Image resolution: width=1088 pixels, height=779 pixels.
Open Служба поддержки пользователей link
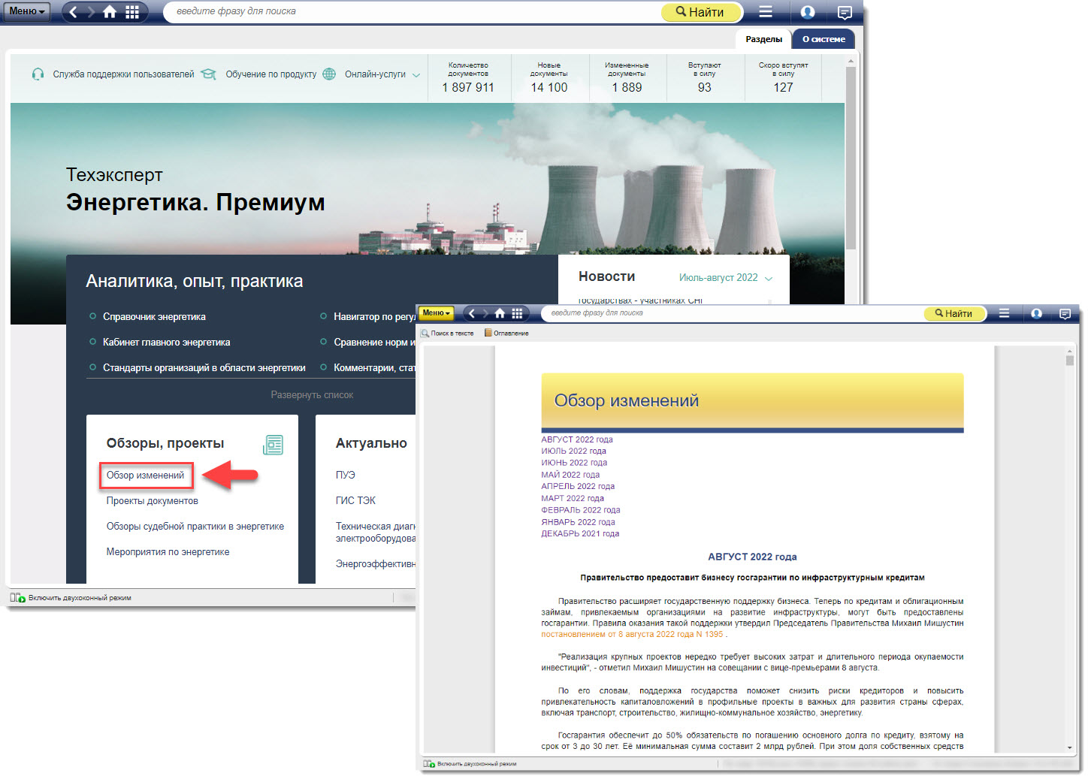(x=123, y=74)
